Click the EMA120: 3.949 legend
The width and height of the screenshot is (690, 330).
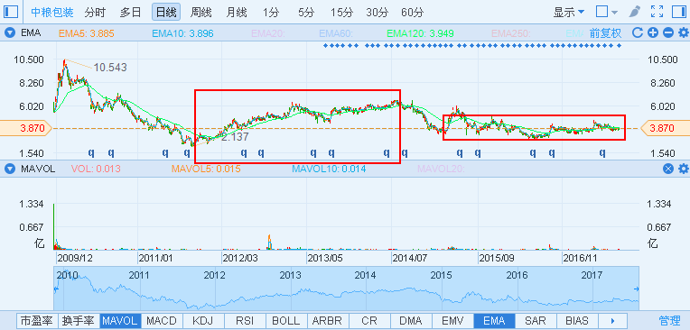420,33
